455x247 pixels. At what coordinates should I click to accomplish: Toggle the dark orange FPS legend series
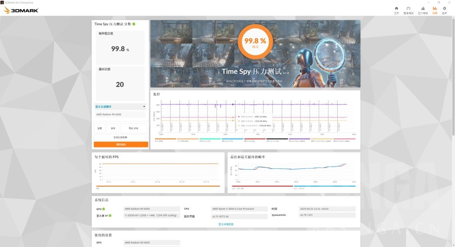(165, 140)
